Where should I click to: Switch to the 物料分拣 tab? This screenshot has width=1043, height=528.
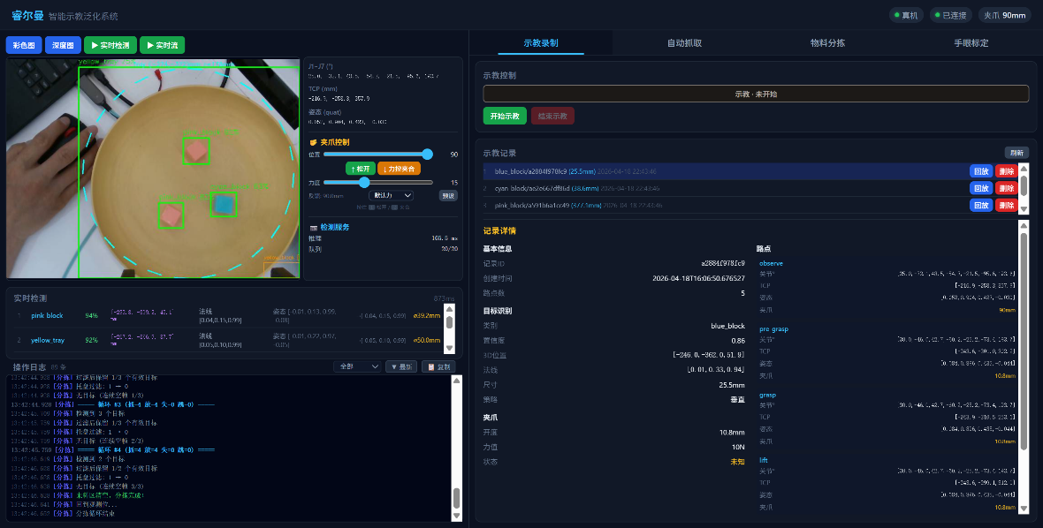coord(827,42)
